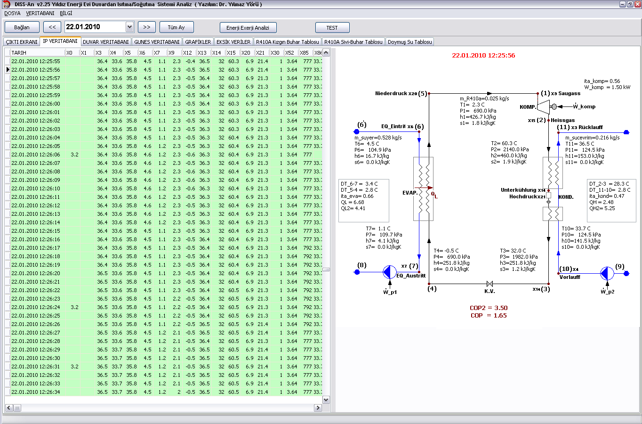Click the W_p1 pump symbol
Viewport: 642px width, 424px height.
[x=389, y=272]
